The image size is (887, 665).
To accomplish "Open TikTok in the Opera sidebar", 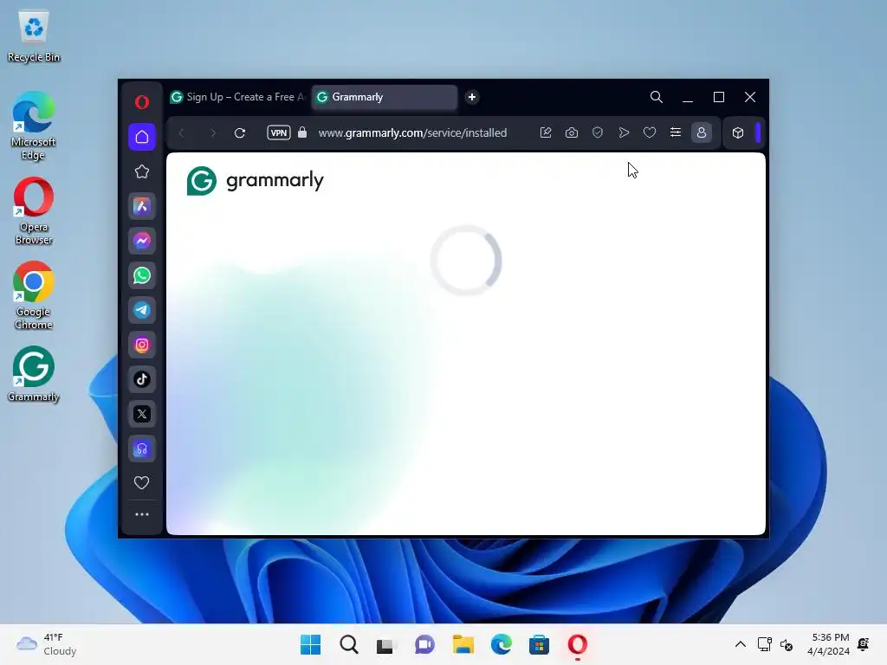I will coord(142,379).
